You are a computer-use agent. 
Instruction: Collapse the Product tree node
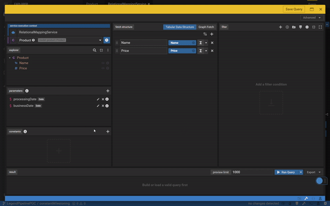pos(10,58)
